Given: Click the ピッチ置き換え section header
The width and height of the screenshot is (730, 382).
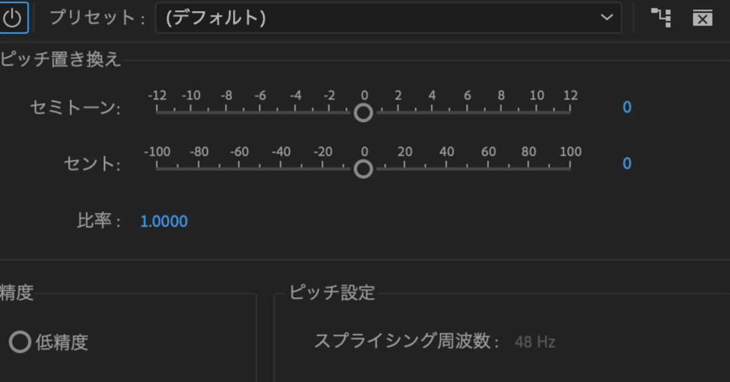Looking at the screenshot, I should [x=60, y=59].
